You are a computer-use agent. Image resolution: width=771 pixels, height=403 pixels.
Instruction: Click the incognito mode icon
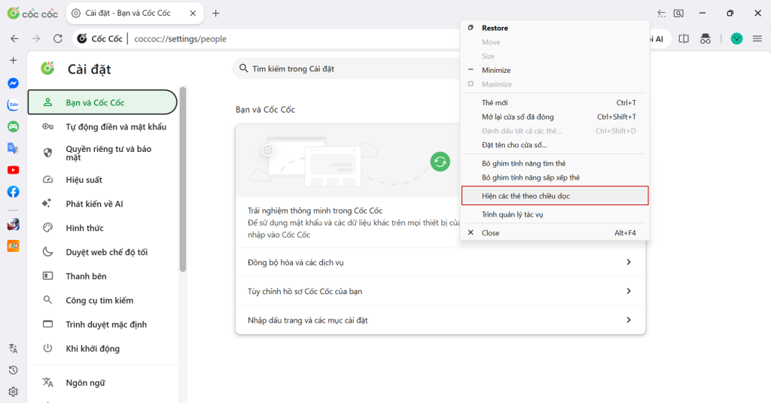coord(705,39)
